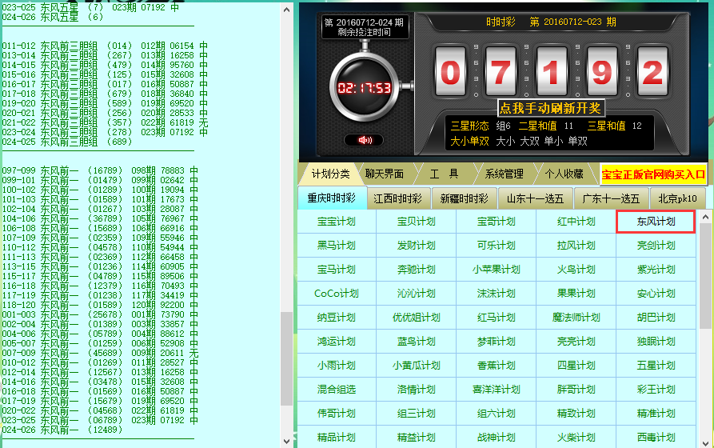Screen dimensions: 714x448
Task: Select the 广东十一选五 lottery tab
Action: tap(611, 198)
